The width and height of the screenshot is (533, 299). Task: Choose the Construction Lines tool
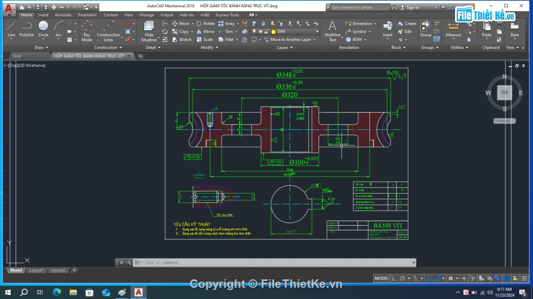click(x=108, y=31)
